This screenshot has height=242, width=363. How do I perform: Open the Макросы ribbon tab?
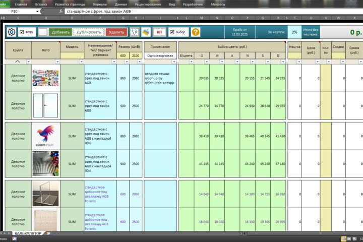click(218, 4)
